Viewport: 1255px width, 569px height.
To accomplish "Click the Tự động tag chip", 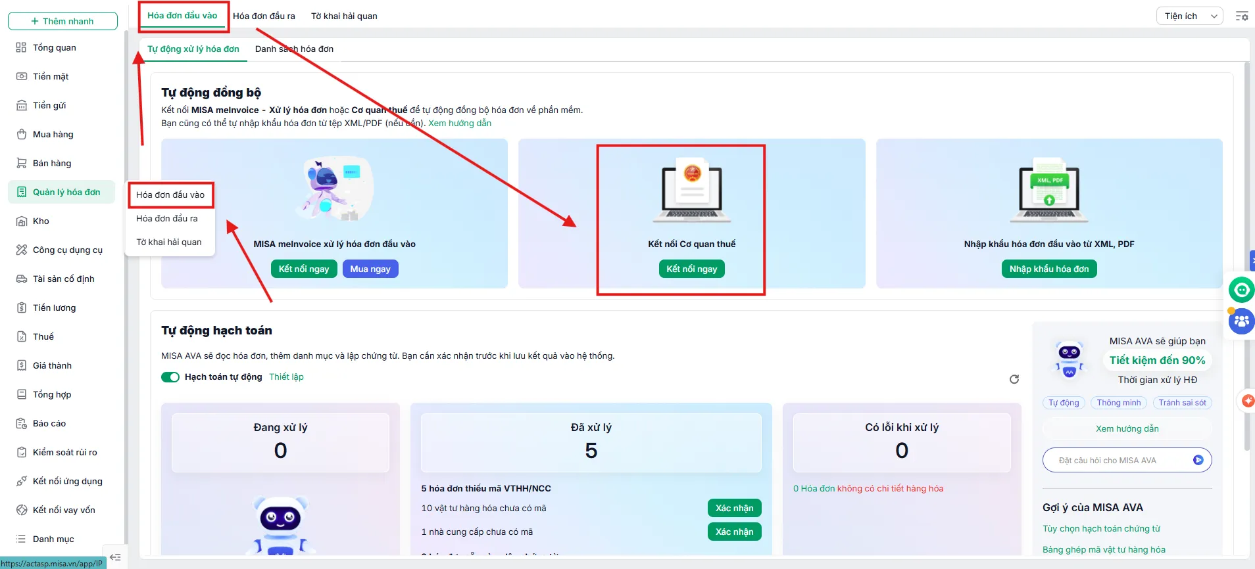I will point(1064,403).
